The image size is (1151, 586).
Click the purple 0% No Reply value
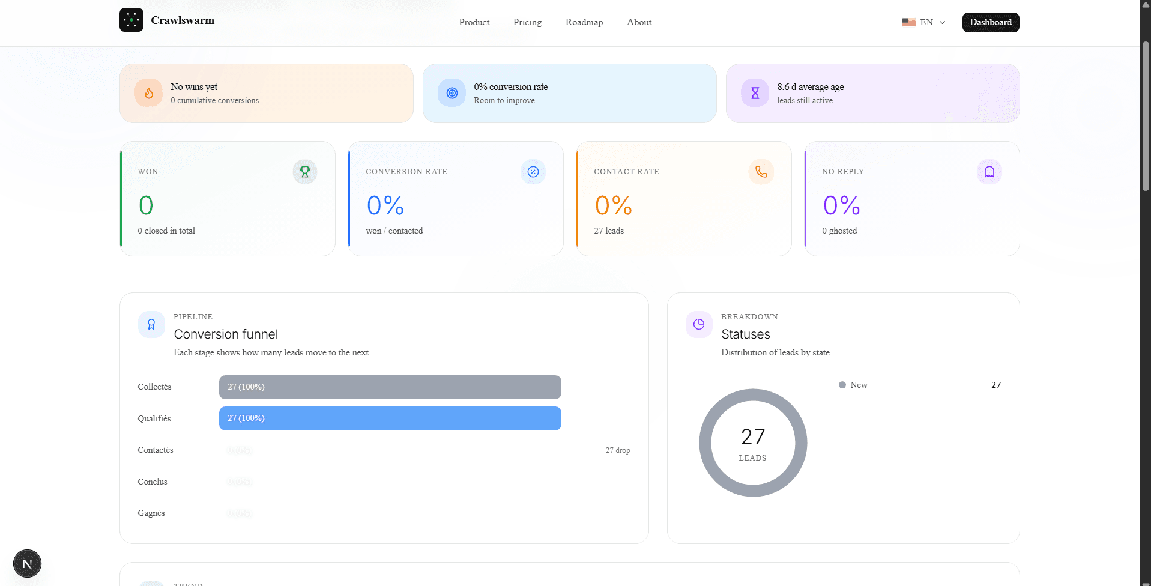click(842, 205)
